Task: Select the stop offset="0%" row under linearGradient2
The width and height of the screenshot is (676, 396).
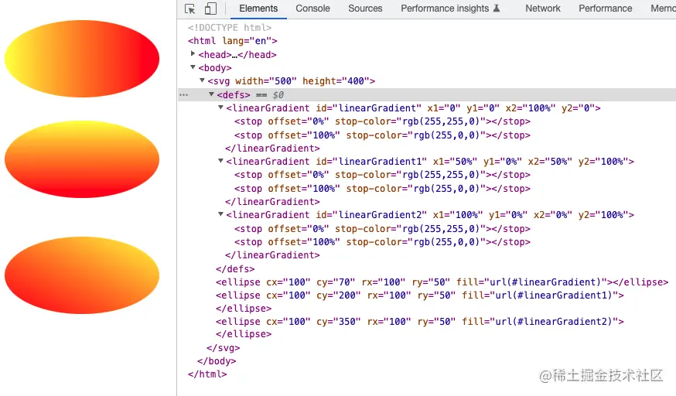Action: (382, 229)
